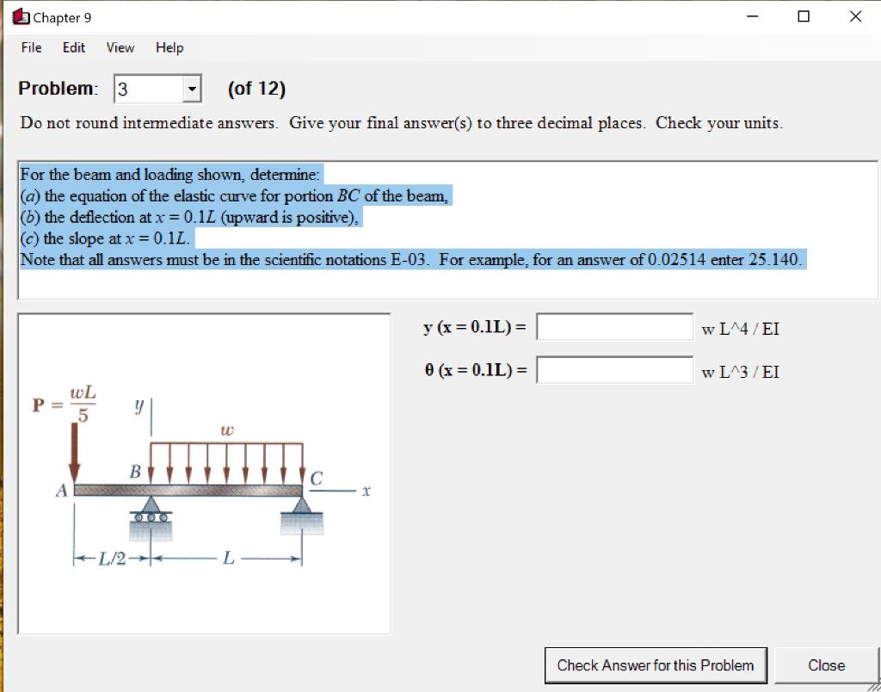Click the distributed load w in the figure

(227, 429)
